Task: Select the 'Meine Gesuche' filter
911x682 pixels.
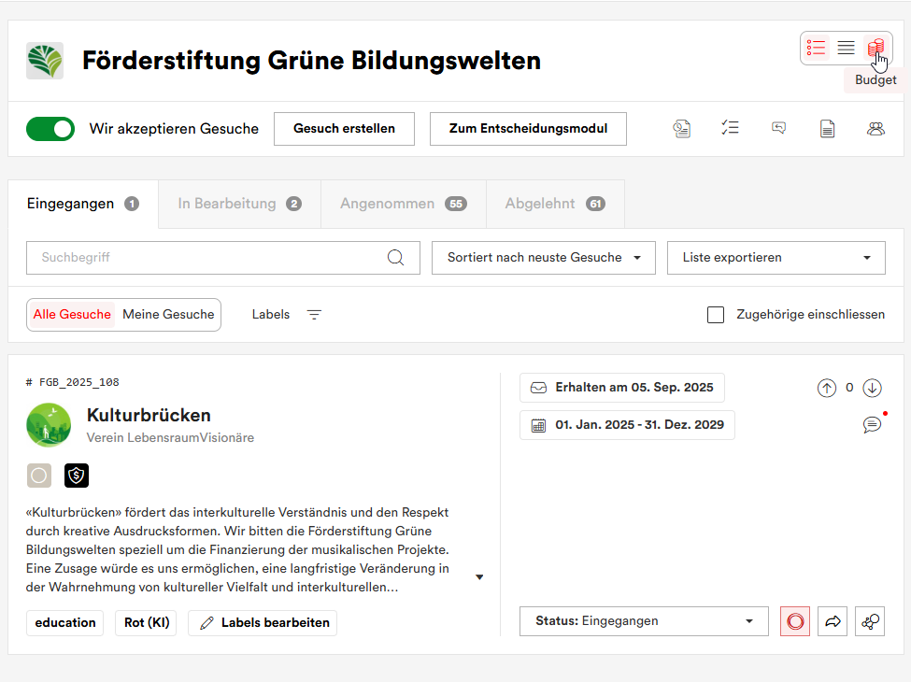Action: [x=168, y=315]
